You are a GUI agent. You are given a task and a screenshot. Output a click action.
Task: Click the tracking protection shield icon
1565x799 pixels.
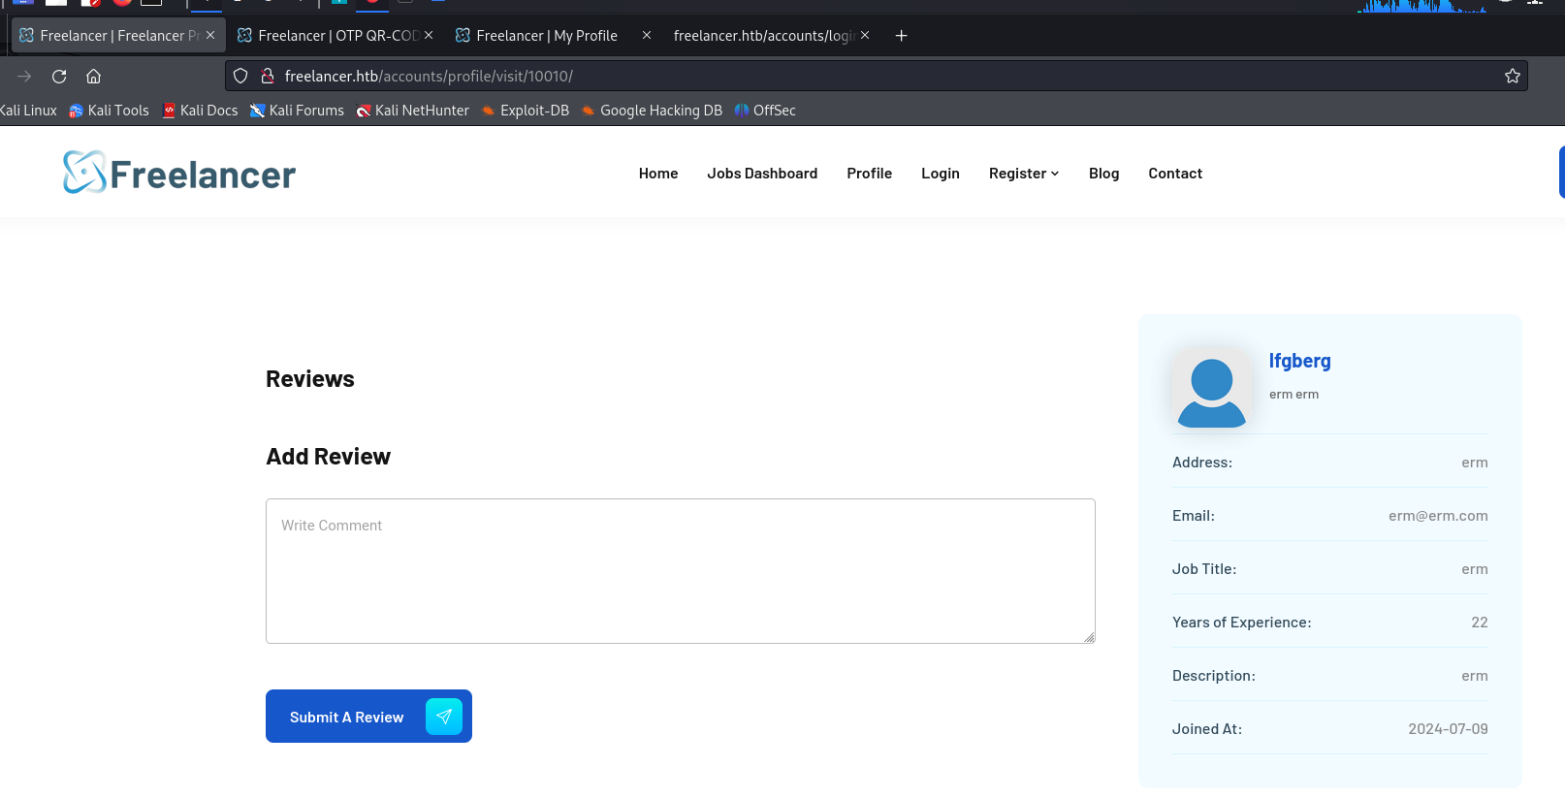click(240, 77)
